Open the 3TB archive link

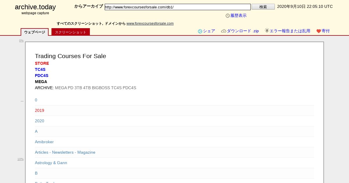point(78,88)
